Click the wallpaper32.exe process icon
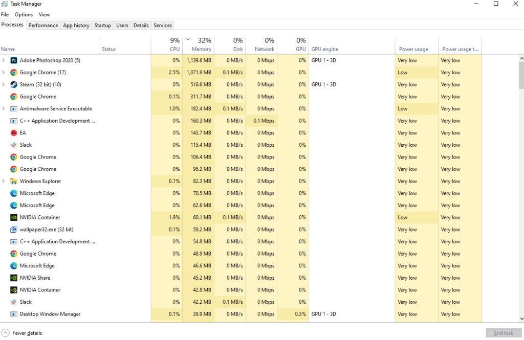Viewport: 524px width, 340px height. tap(14, 230)
